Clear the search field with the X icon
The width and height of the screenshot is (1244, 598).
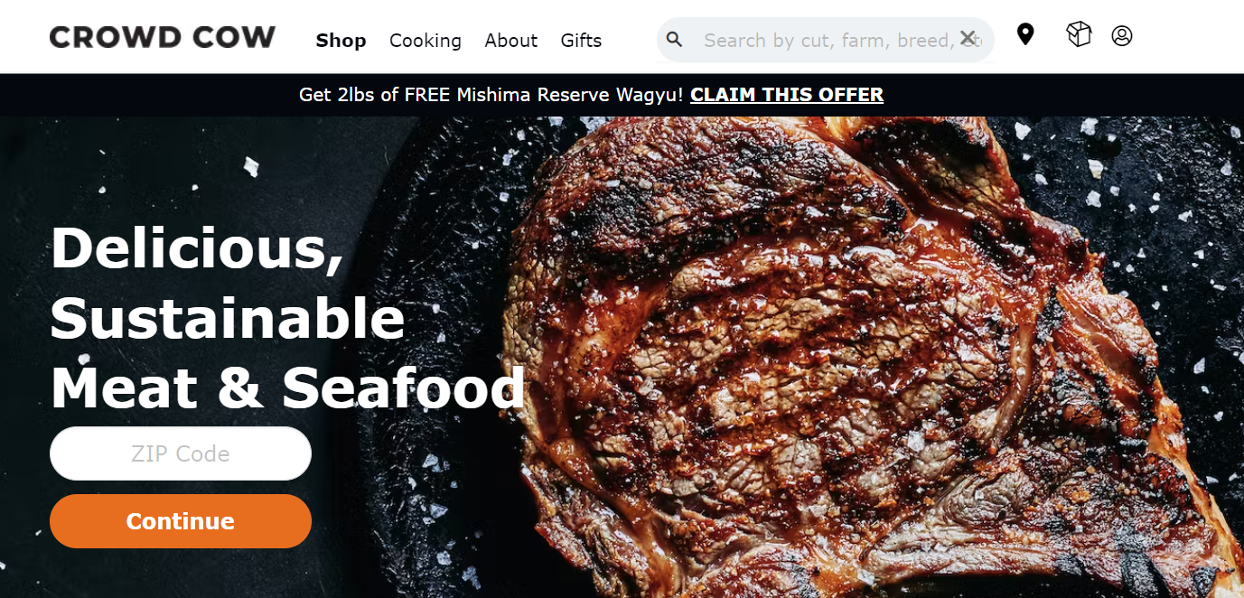click(968, 38)
